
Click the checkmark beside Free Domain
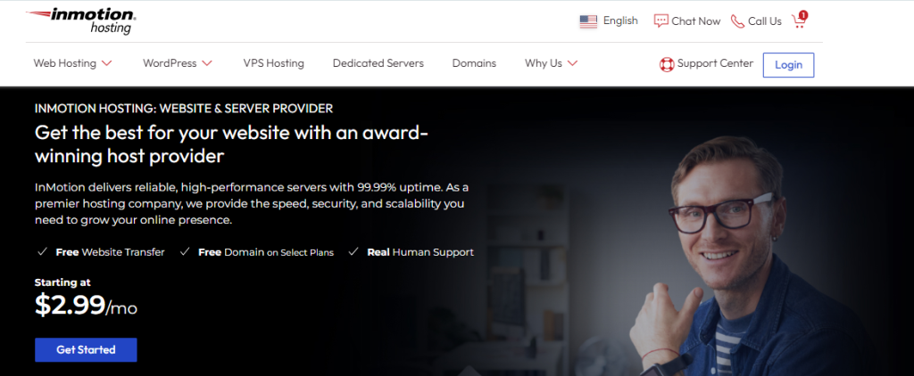tap(185, 252)
